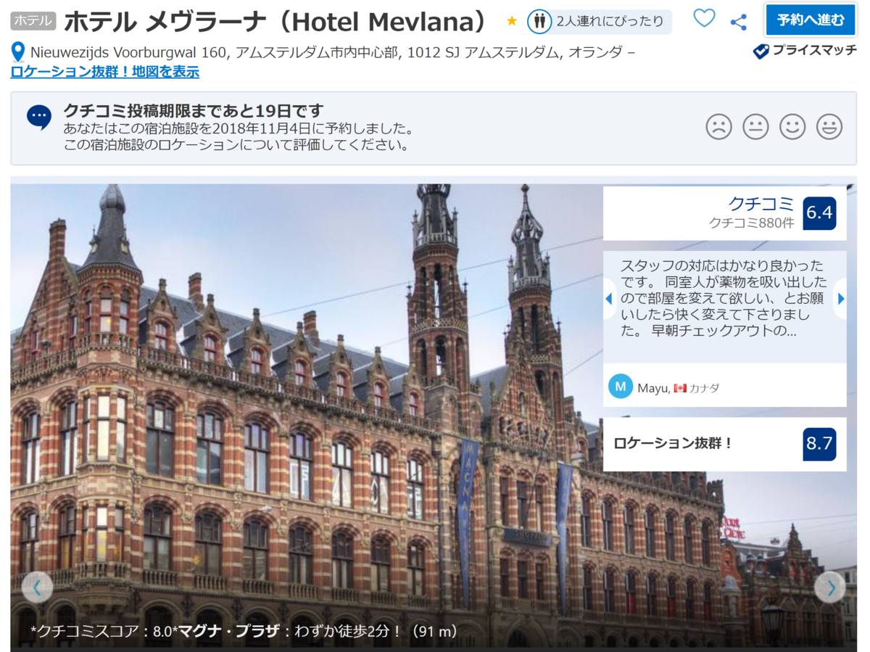Click the ロケーション抜群！ 8.7 score
Screen dimensions: 870x652
tap(819, 444)
